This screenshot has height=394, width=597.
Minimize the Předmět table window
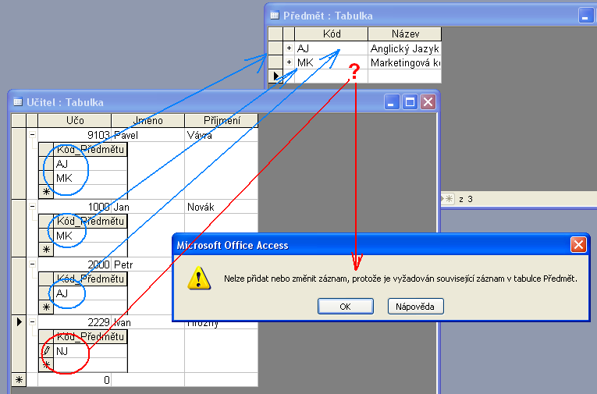click(586, 16)
